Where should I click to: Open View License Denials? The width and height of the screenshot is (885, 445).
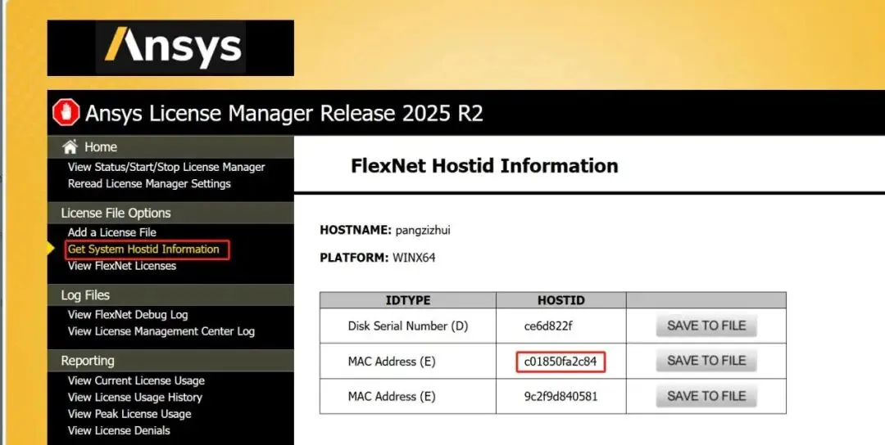(119, 430)
